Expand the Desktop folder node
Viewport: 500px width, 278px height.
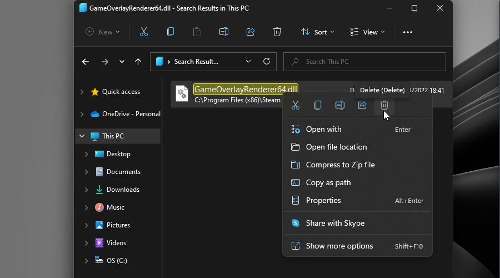87,154
